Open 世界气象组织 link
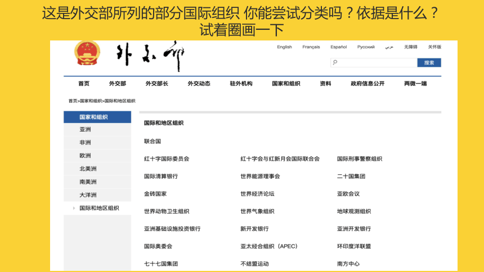 point(257,211)
